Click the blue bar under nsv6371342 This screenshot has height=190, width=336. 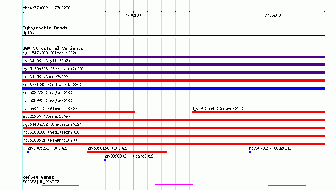tap(174, 88)
